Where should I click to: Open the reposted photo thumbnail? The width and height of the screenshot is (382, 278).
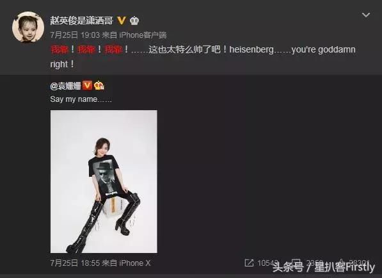click(104, 181)
